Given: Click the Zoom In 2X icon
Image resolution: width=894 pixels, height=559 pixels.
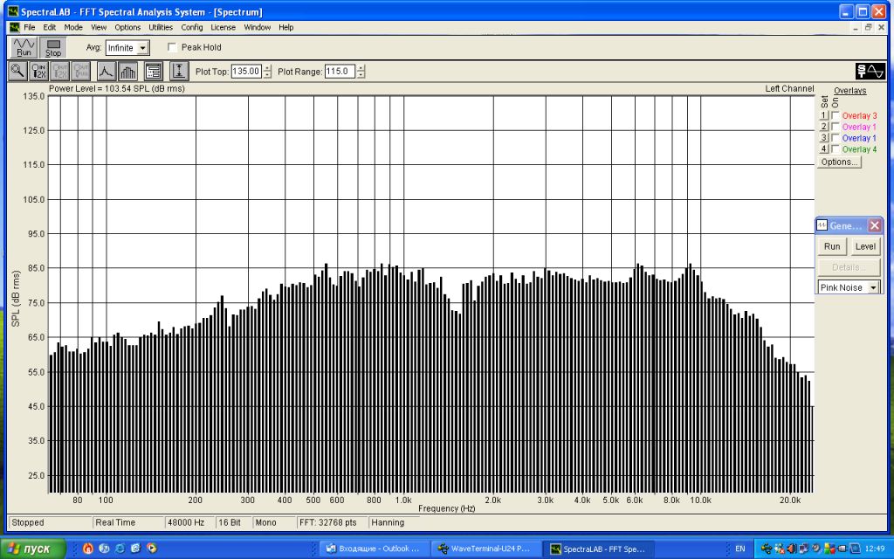Looking at the screenshot, I should [x=39, y=72].
